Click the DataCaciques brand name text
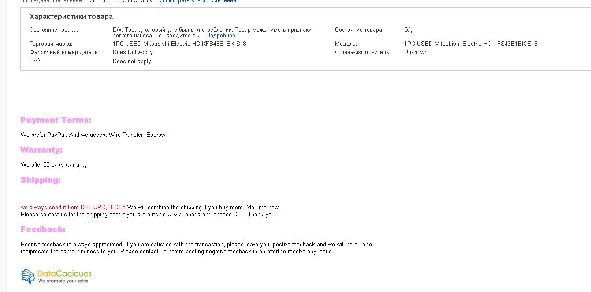The width and height of the screenshot is (591, 292). click(64, 274)
